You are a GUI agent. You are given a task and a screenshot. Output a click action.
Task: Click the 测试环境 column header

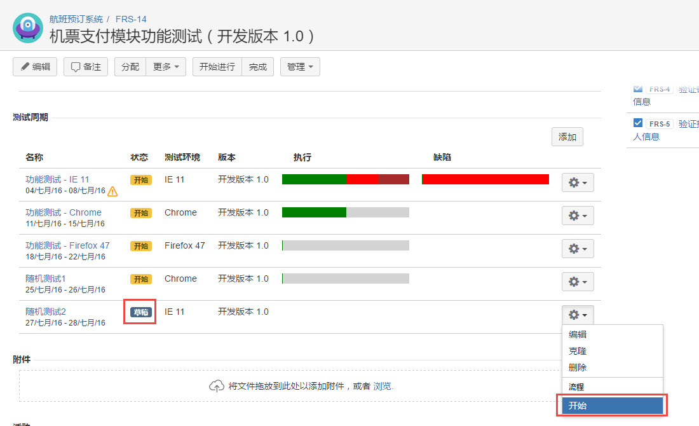tap(182, 157)
